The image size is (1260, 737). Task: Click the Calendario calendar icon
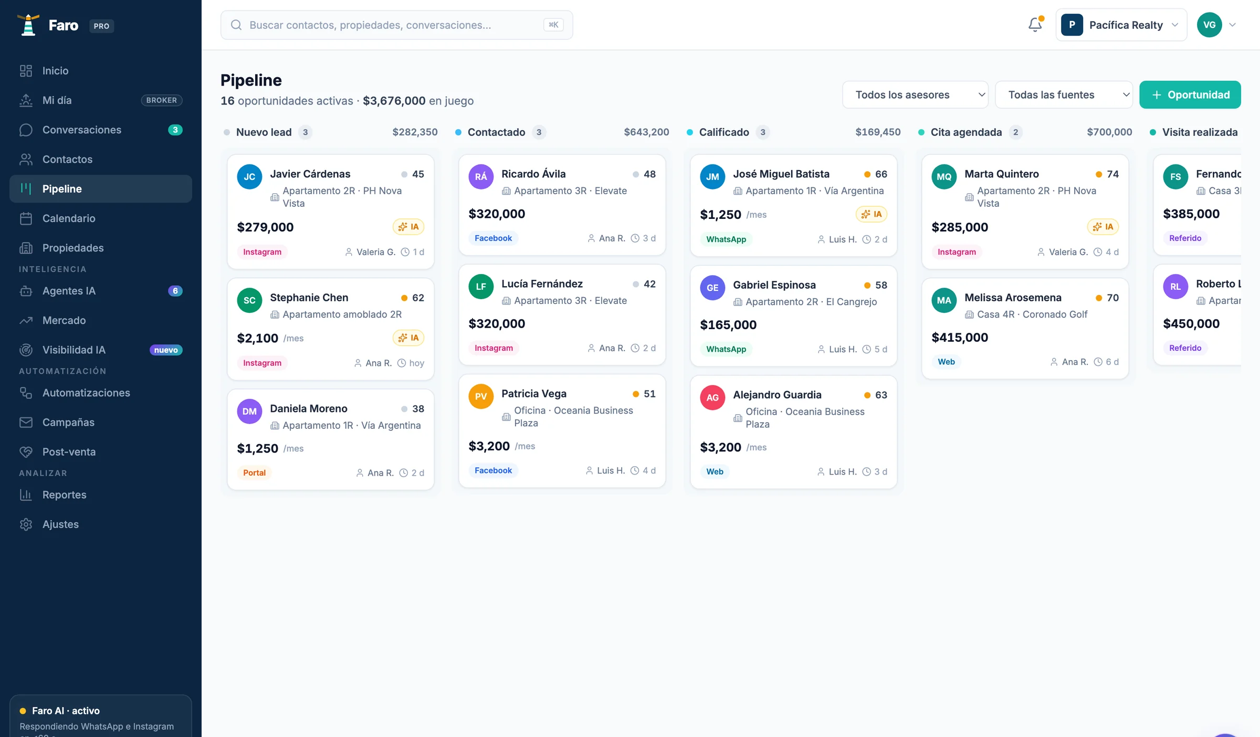26,218
